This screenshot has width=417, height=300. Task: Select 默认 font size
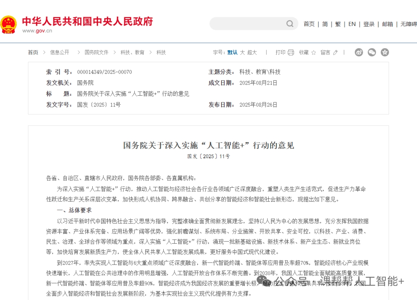(232, 53)
